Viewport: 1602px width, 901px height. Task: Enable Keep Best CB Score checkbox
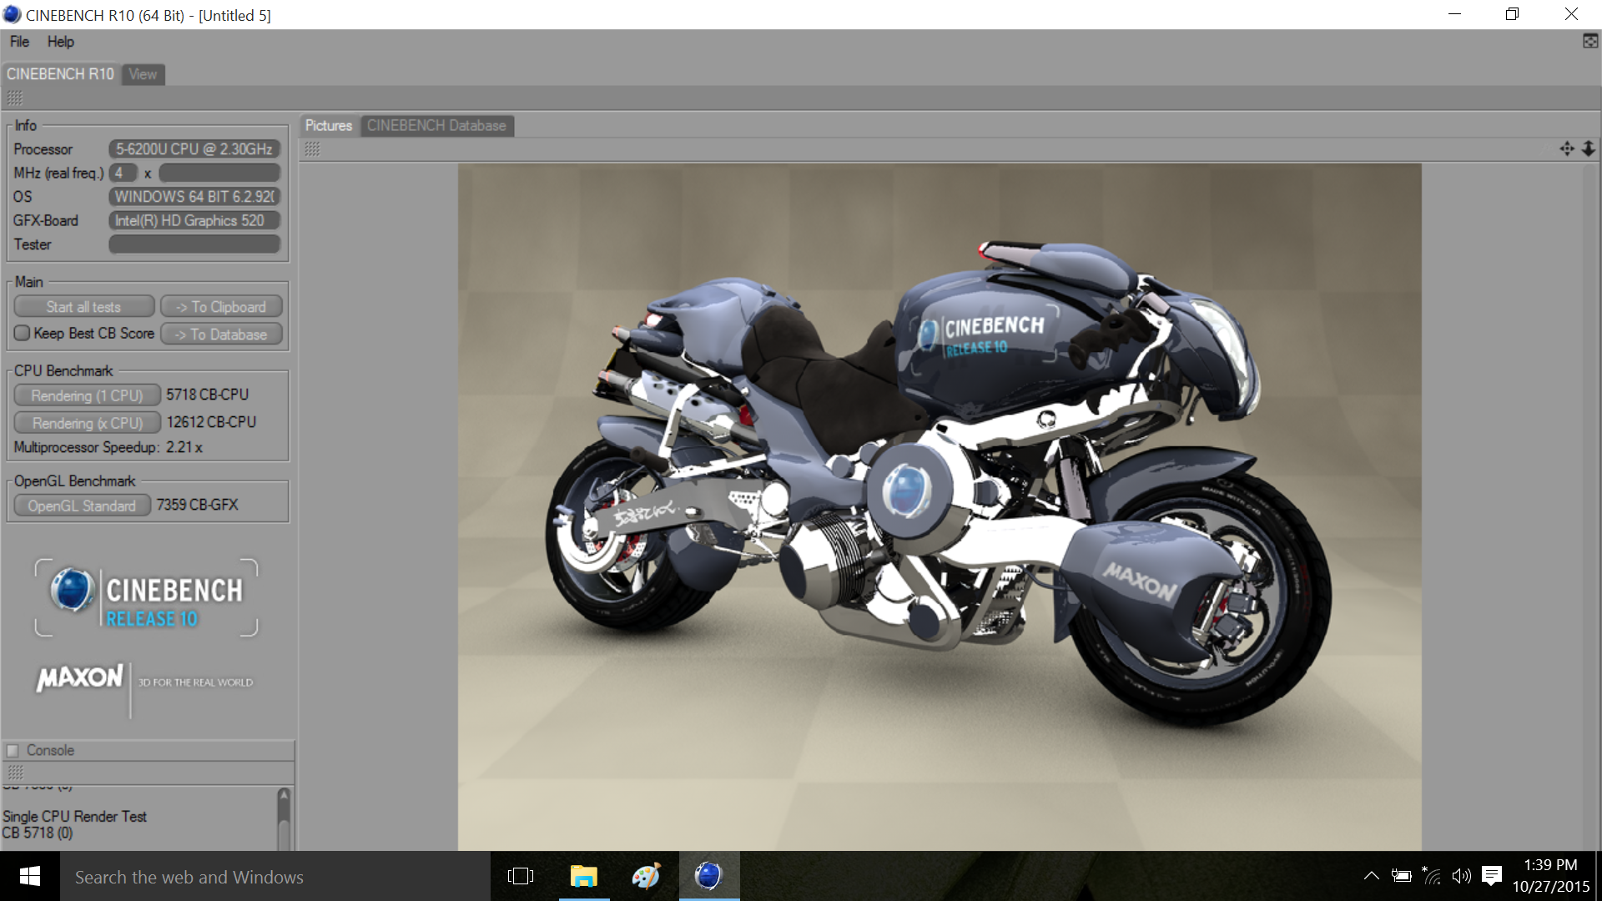pos(23,334)
